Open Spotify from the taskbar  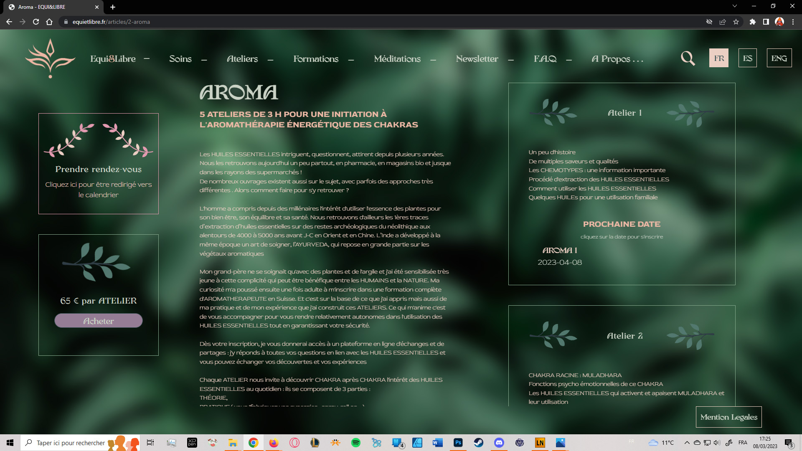click(356, 443)
